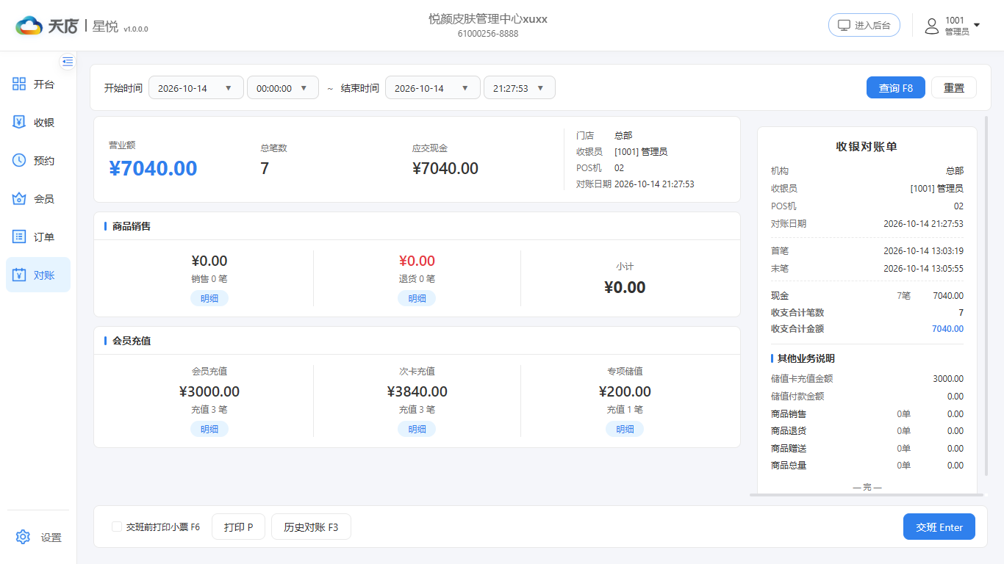Open the 开台 menu item
This screenshot has height=564, width=1004.
pos(38,84)
